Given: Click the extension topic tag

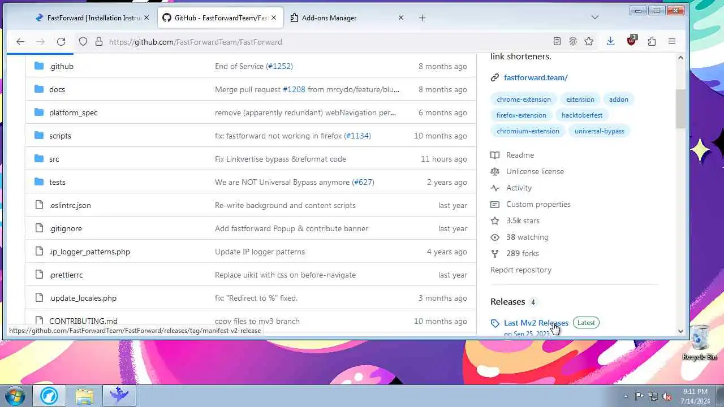Looking at the screenshot, I should pos(580,99).
